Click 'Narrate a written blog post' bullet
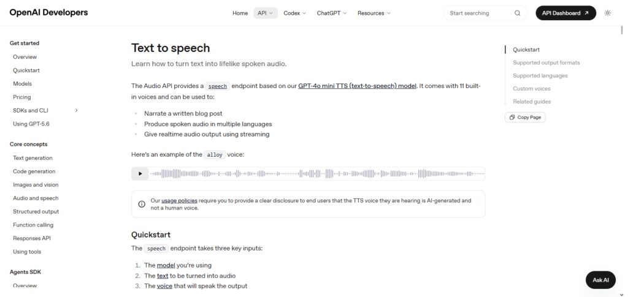 coord(183,113)
